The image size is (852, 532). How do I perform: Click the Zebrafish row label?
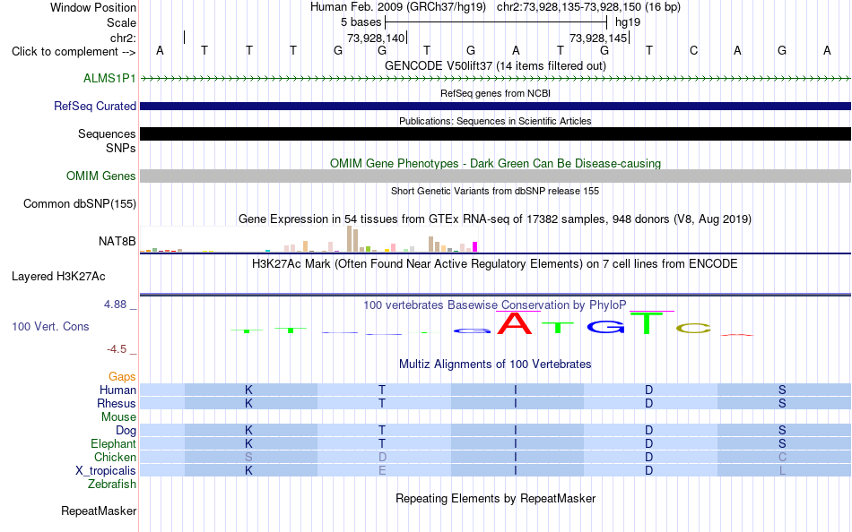click(112, 484)
